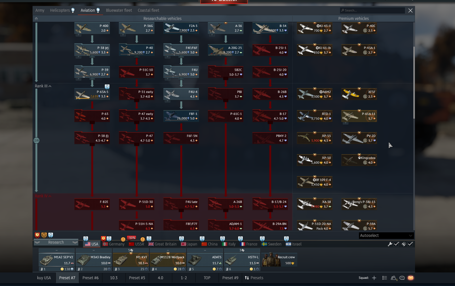This screenshot has width=455, height=286.
Task: Select the premium XF5F aircraft
Action: (359, 94)
